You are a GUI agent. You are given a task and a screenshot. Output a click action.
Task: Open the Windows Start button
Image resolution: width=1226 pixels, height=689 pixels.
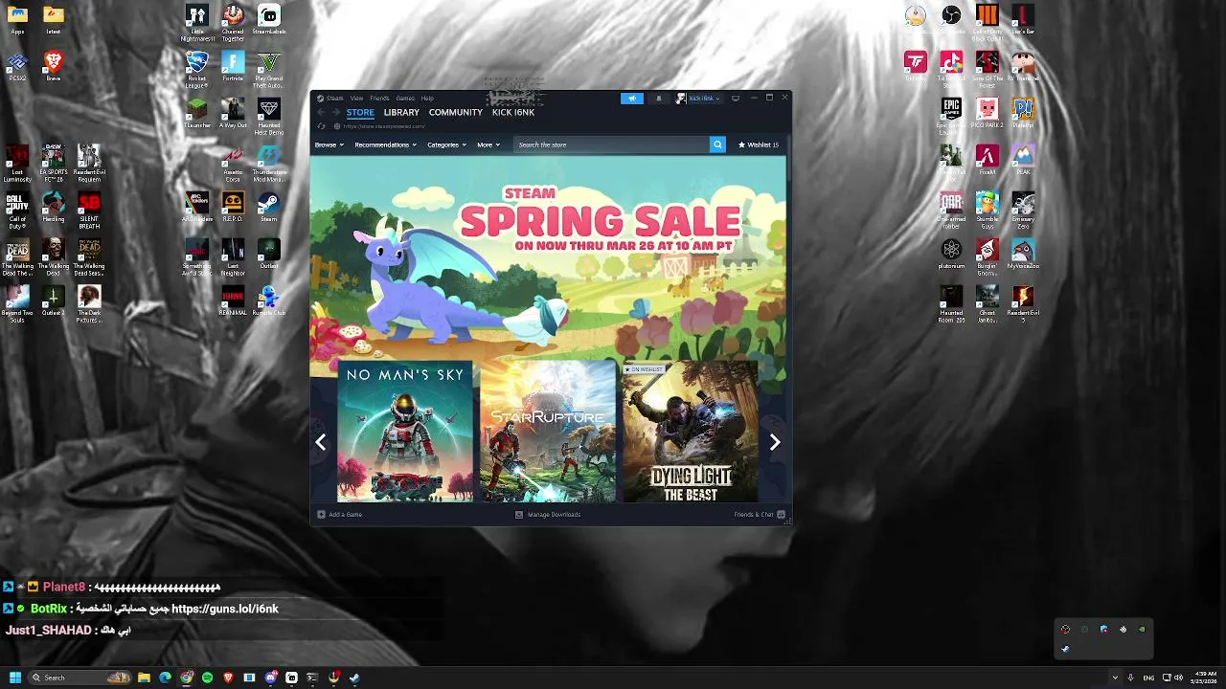coord(14,678)
